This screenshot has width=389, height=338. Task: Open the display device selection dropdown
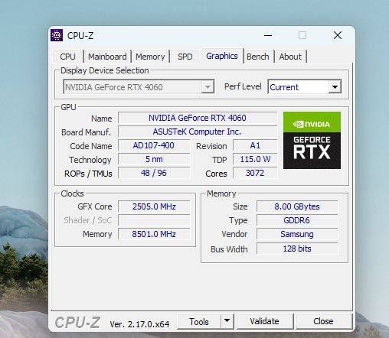point(139,87)
